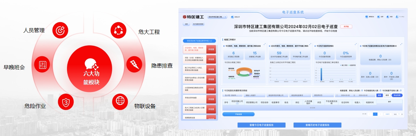Screen dimensions: 416x136
Task: Open the 请选择状态 dropdown
Action: (323, 95)
